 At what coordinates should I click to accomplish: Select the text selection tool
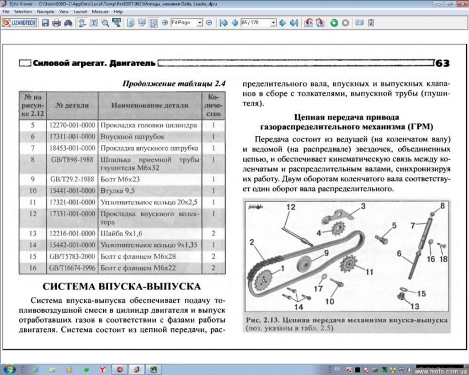pos(94,23)
